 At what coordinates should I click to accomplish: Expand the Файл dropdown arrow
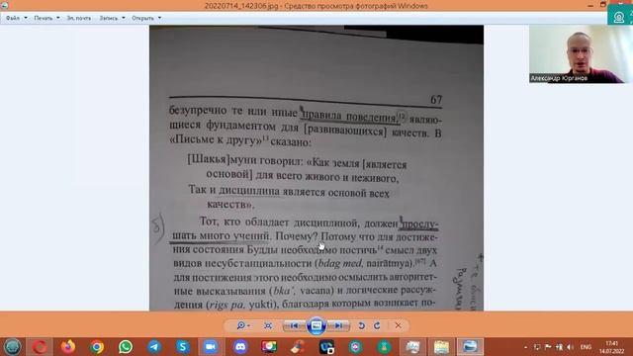point(26,18)
